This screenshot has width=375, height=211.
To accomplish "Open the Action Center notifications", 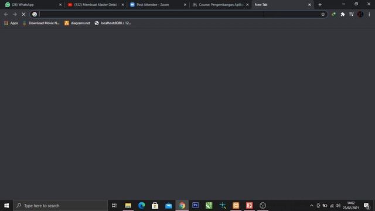I will [366, 206].
